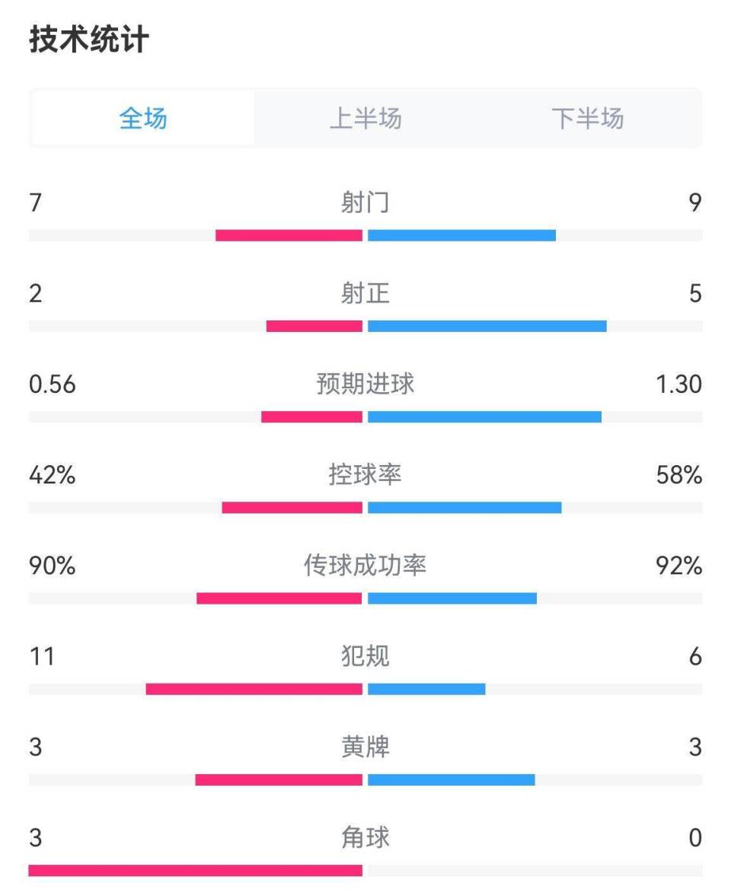Click the 犯规 stat label
Screen dimensions: 731x896
click(x=365, y=656)
